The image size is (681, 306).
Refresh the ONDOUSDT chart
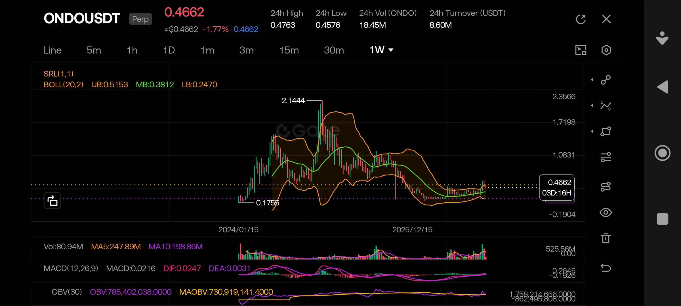pos(581,19)
